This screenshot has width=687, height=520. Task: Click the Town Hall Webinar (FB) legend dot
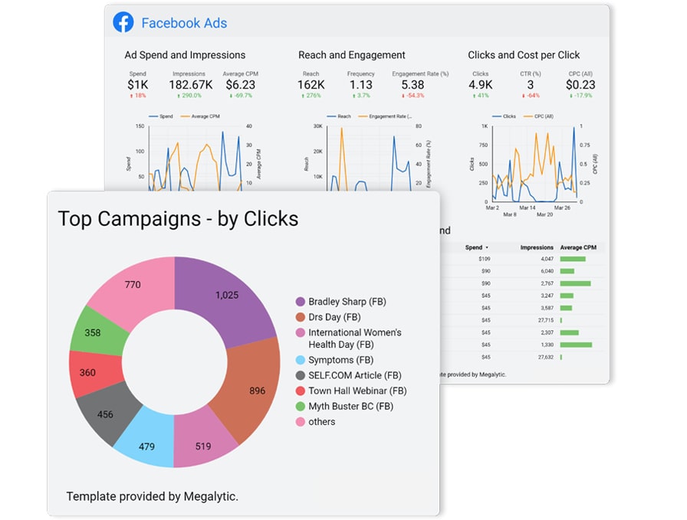tap(300, 391)
